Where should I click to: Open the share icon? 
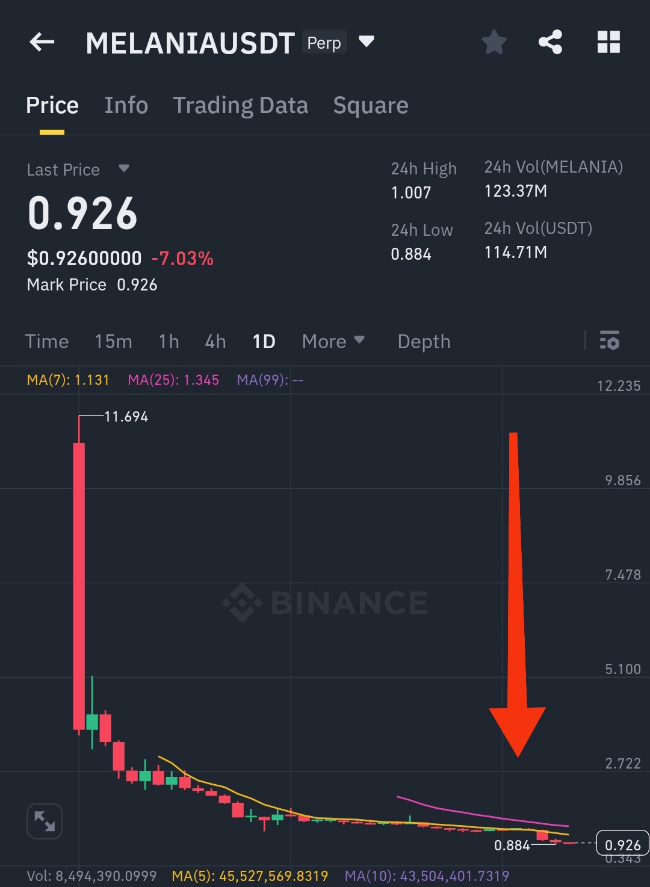pos(550,42)
